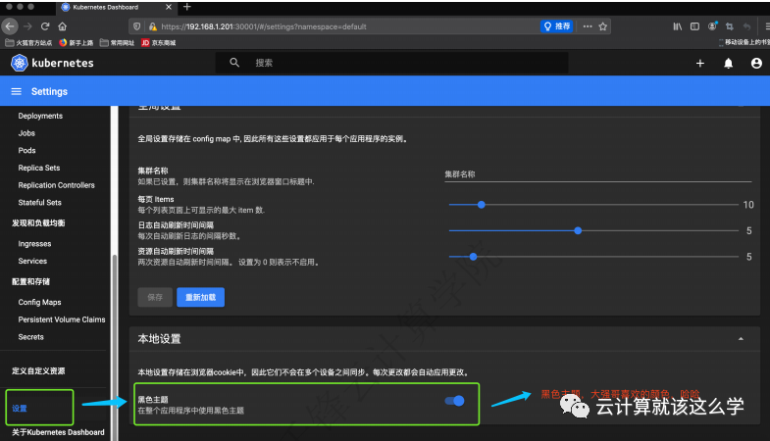Click the 配置和存储 sidebar heading
The image size is (770, 441).
click(x=30, y=281)
